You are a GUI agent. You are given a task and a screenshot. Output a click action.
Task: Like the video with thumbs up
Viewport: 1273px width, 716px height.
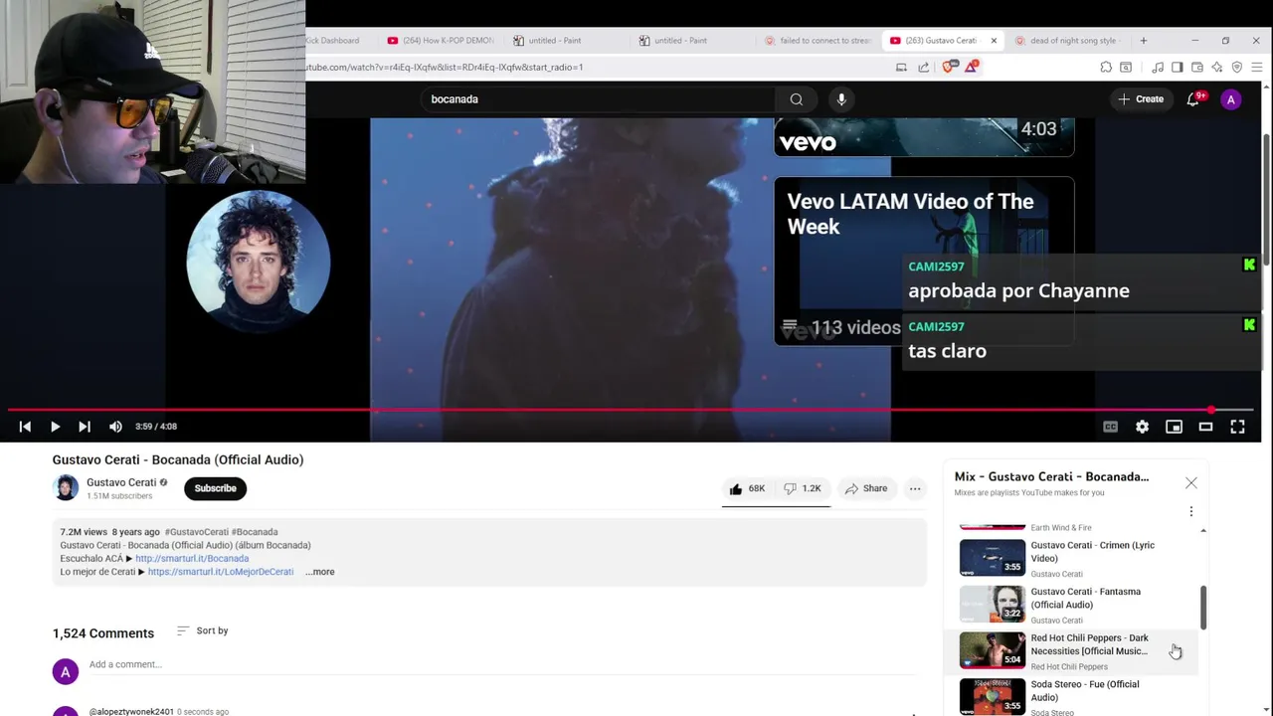(748, 488)
